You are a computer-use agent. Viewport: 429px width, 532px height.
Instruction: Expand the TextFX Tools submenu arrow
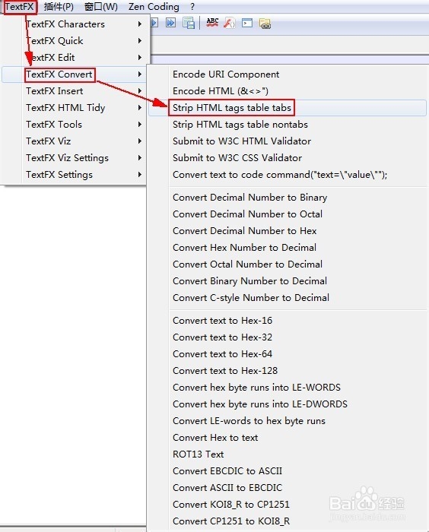coord(140,124)
